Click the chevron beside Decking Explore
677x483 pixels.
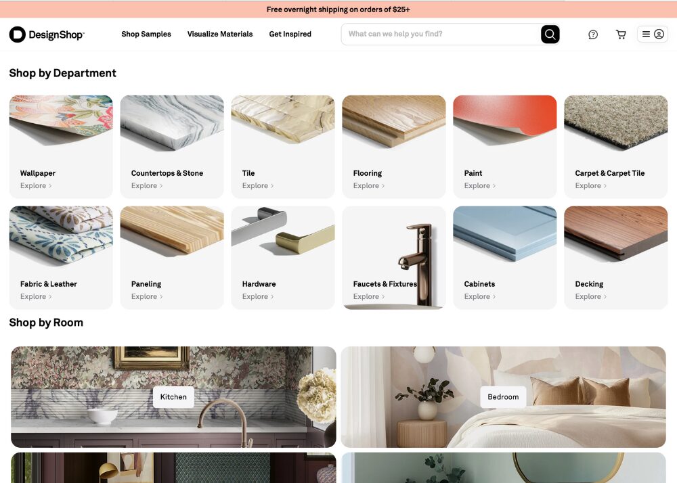click(605, 297)
